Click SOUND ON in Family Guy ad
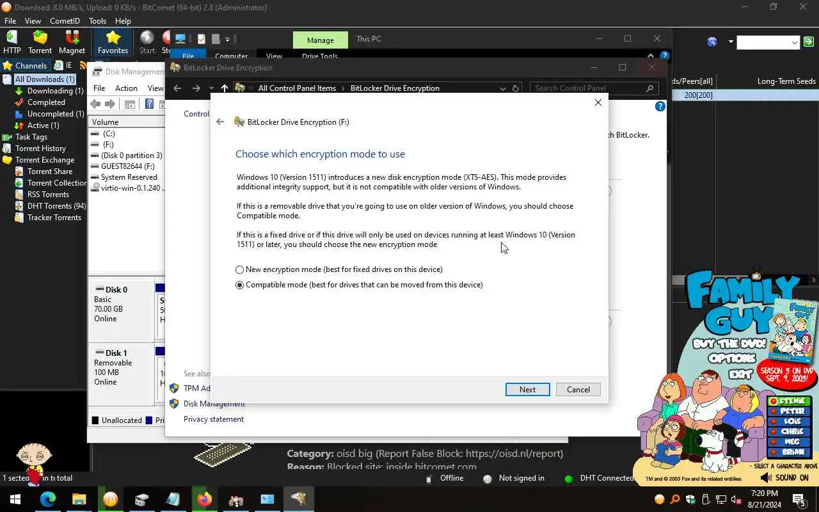819x512 pixels. (785, 478)
